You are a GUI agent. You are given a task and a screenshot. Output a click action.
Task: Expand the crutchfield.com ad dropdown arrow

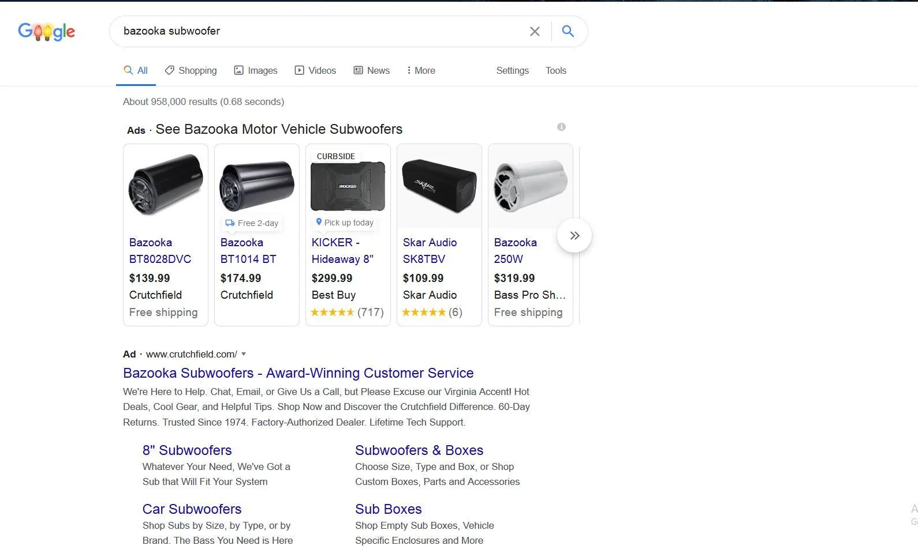(244, 354)
